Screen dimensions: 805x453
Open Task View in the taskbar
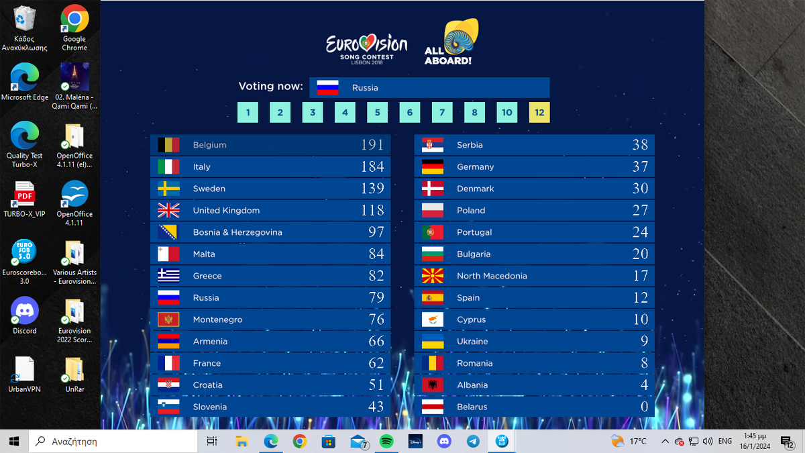point(212,441)
